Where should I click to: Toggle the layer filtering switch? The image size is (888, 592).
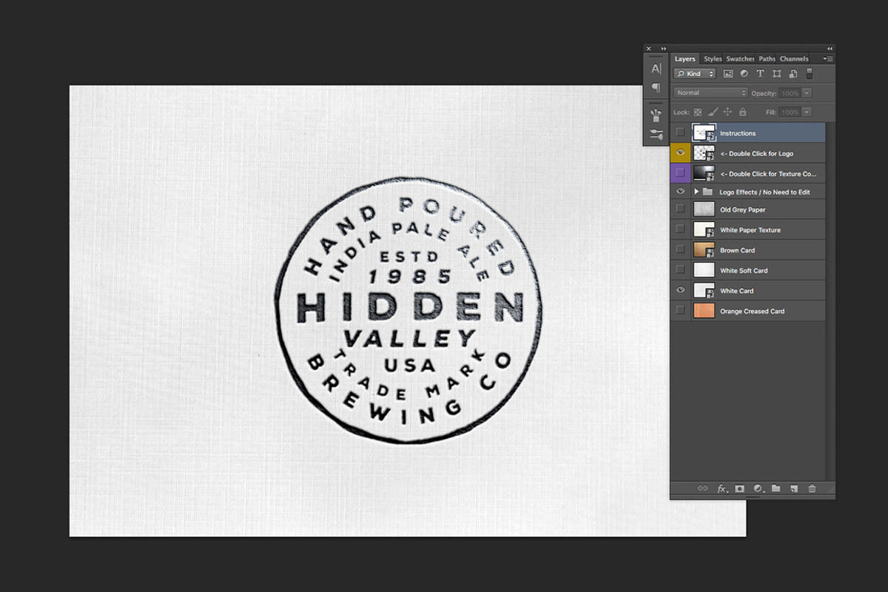click(x=810, y=74)
